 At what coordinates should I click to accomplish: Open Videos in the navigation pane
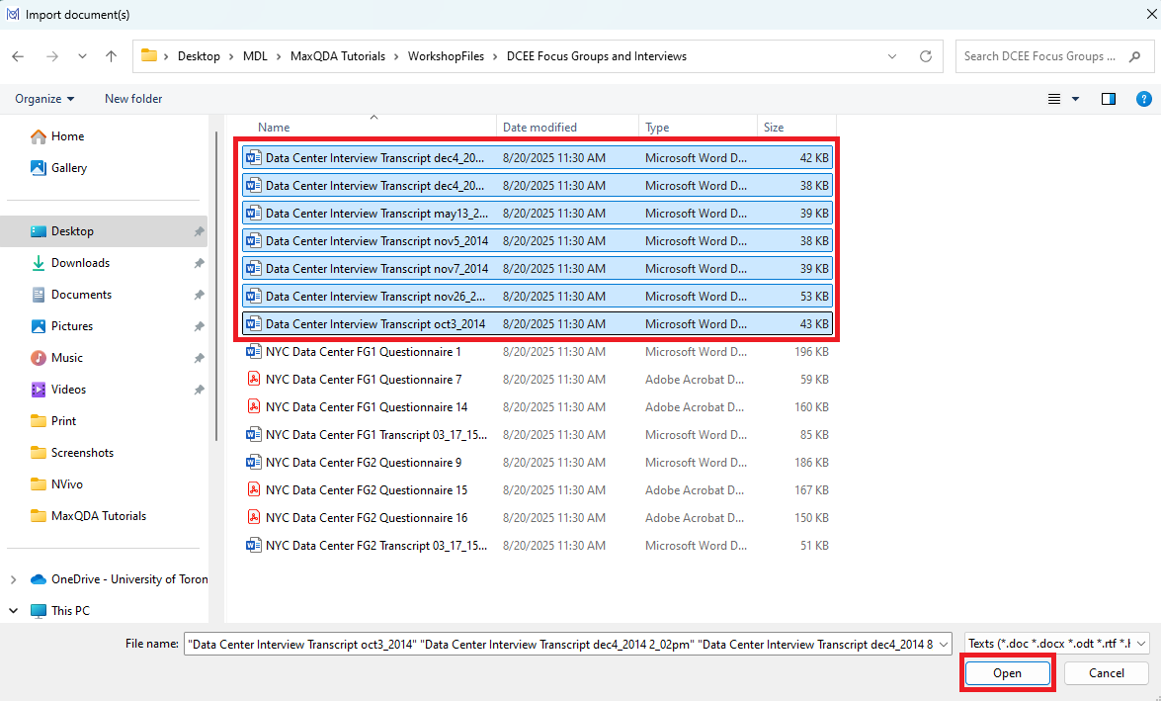(x=68, y=390)
